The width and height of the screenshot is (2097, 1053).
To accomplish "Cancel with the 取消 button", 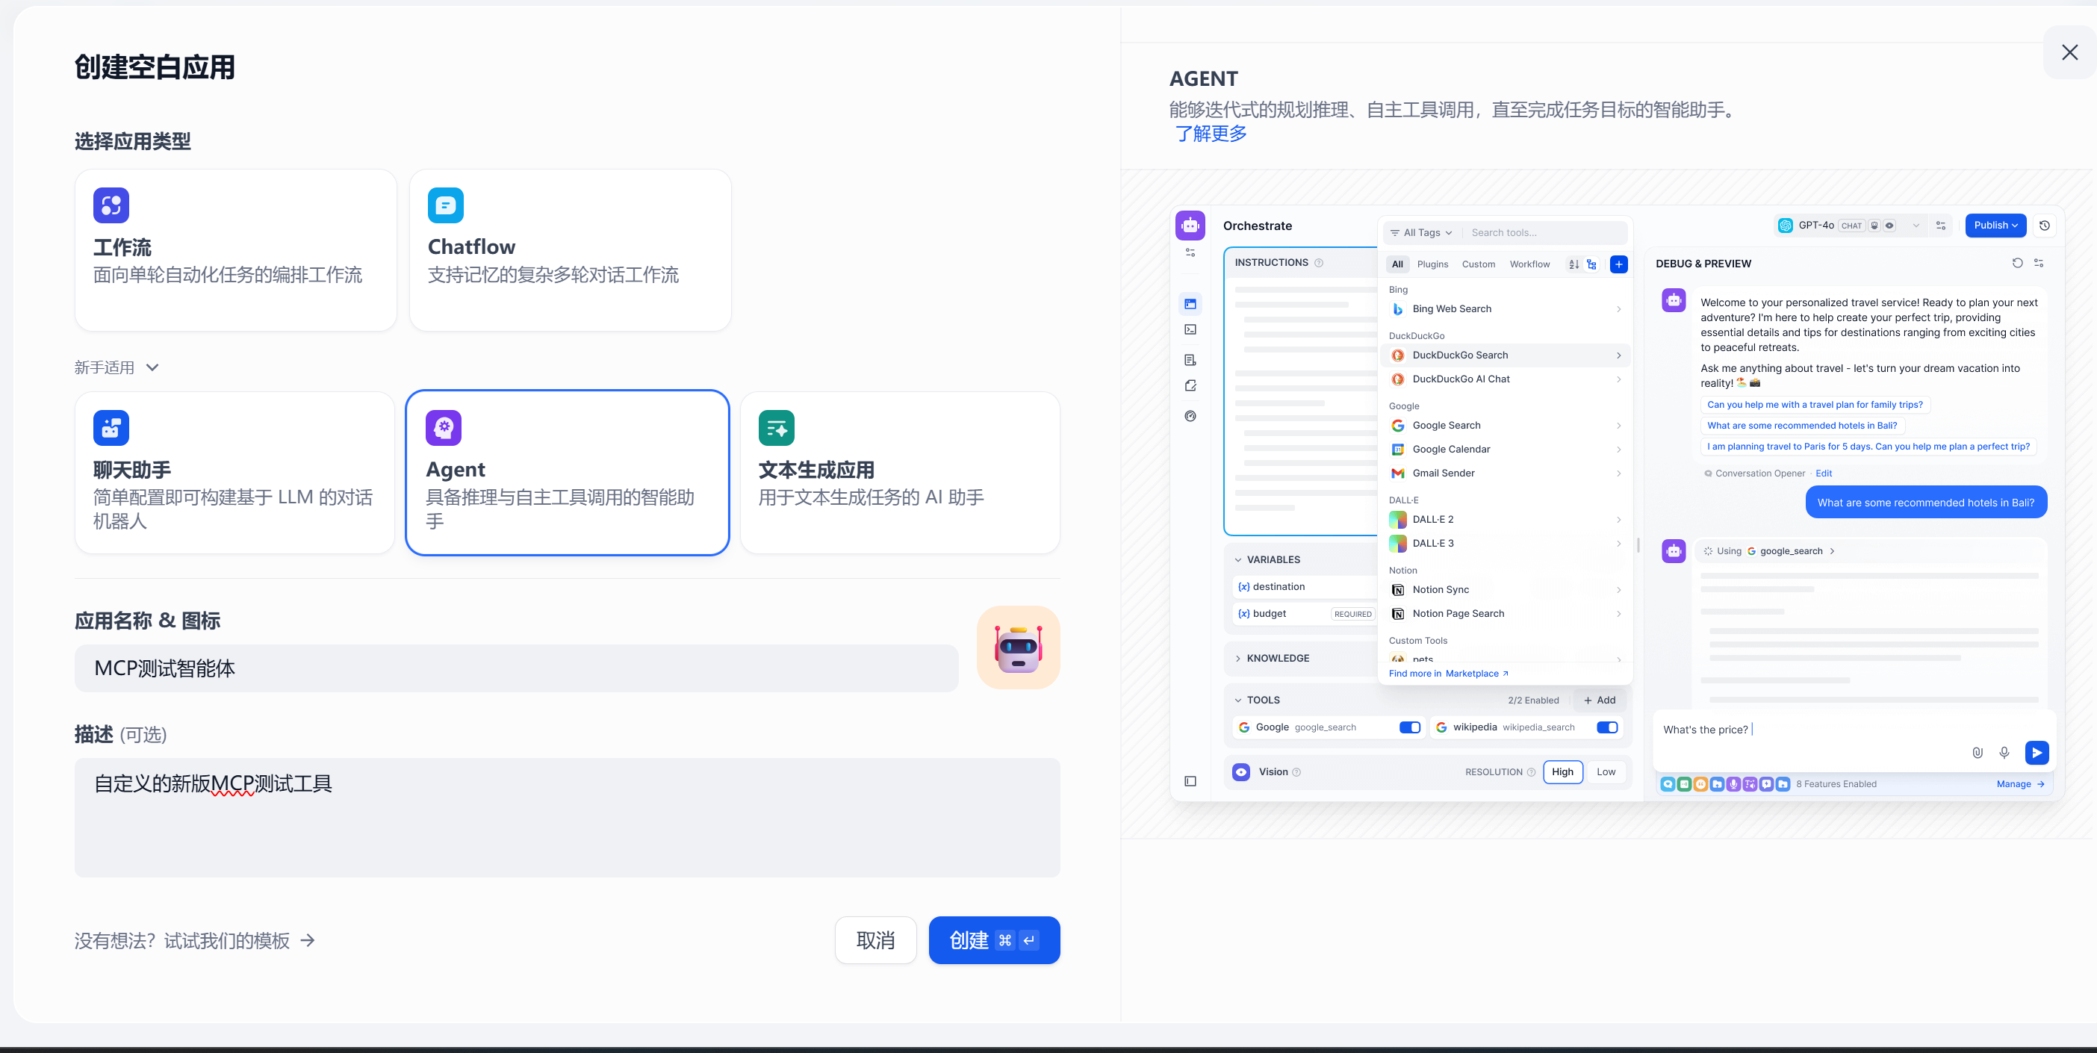I will coord(875,940).
